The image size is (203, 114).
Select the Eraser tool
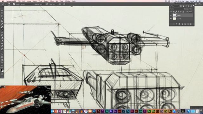tap(2, 38)
